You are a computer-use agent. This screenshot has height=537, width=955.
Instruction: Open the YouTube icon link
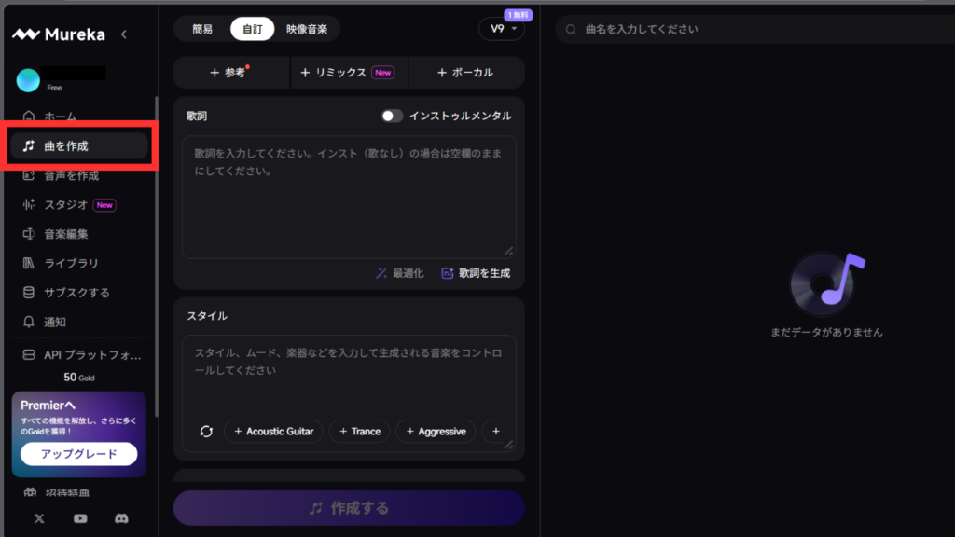click(80, 518)
